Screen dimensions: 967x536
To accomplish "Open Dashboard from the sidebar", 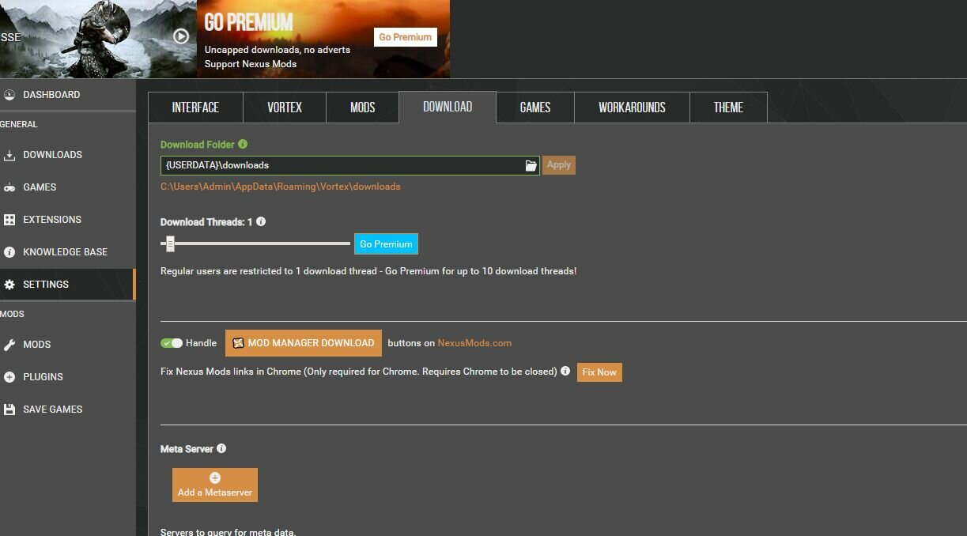I will tap(67, 95).
